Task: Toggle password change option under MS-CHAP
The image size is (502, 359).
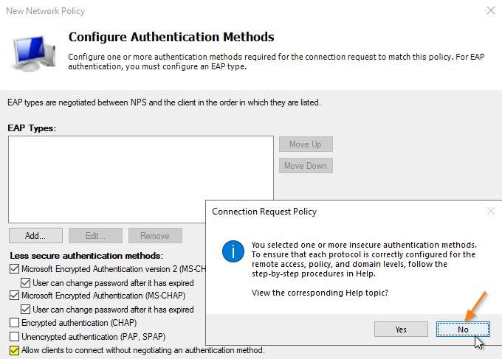Action: click(x=26, y=310)
